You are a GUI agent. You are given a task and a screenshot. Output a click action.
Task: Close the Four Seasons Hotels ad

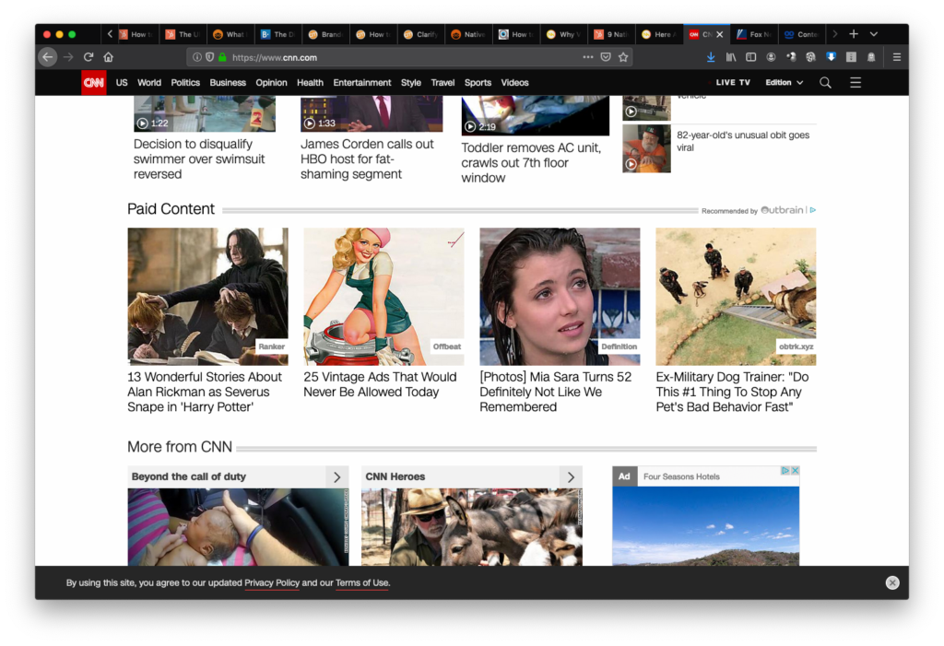(x=795, y=471)
